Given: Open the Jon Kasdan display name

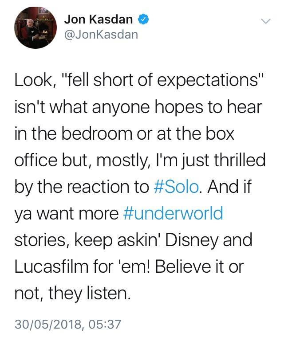Looking at the screenshot, I should click(98, 19).
